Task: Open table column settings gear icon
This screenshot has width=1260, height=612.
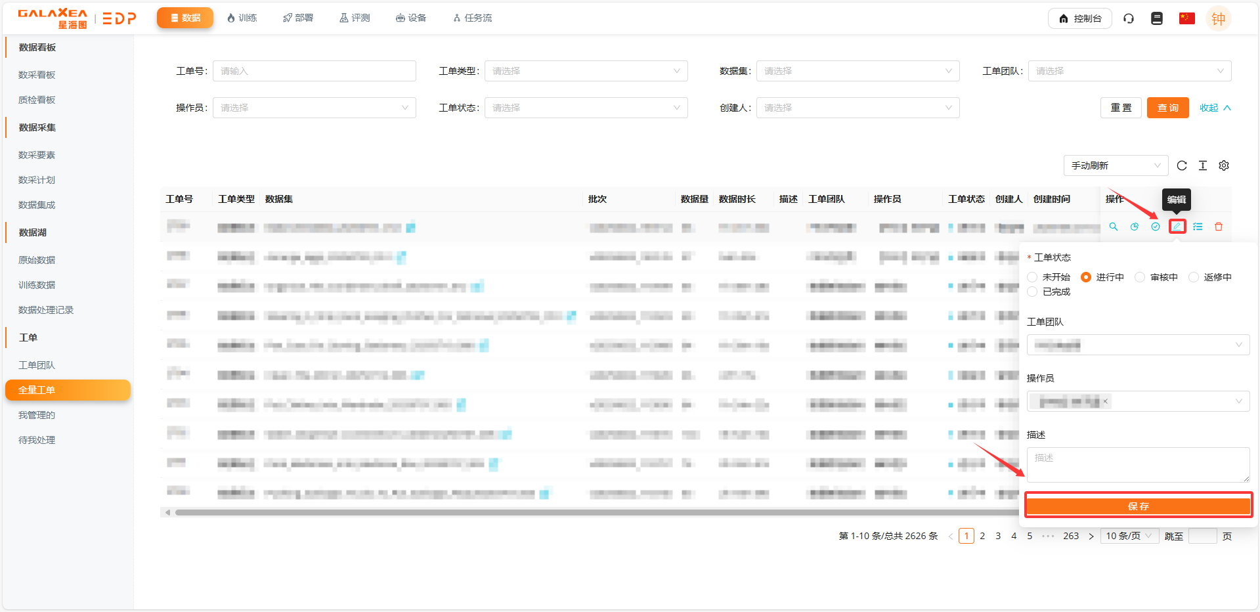Action: [1224, 165]
